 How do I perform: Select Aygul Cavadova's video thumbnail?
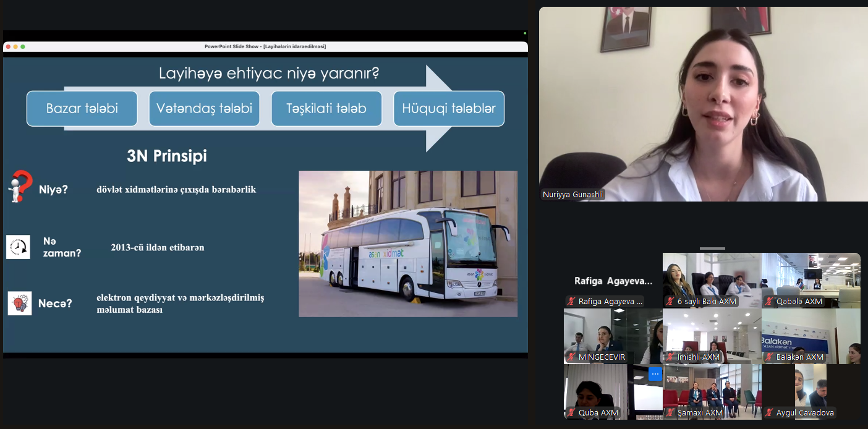coord(811,392)
